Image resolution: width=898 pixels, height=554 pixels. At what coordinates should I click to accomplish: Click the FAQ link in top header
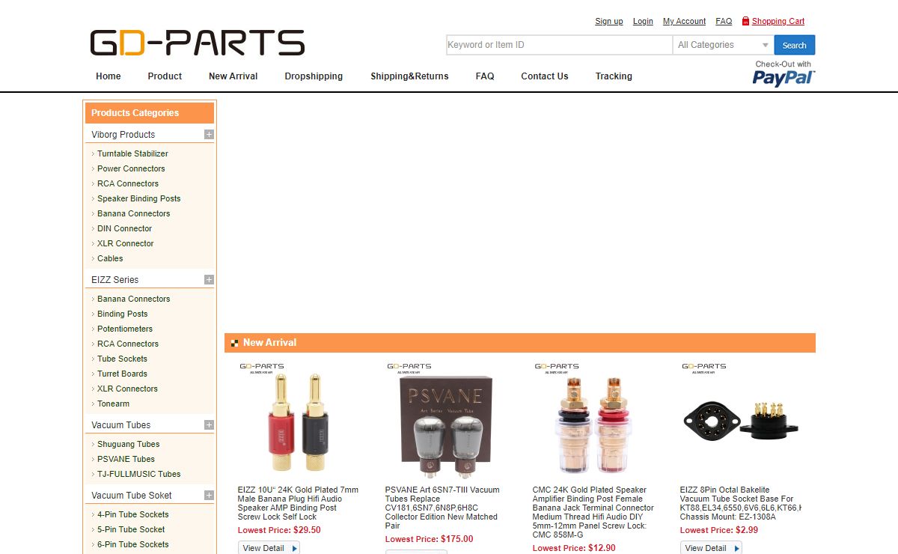(724, 21)
